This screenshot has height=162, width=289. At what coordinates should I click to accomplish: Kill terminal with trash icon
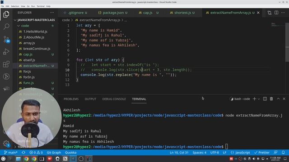[271, 99]
